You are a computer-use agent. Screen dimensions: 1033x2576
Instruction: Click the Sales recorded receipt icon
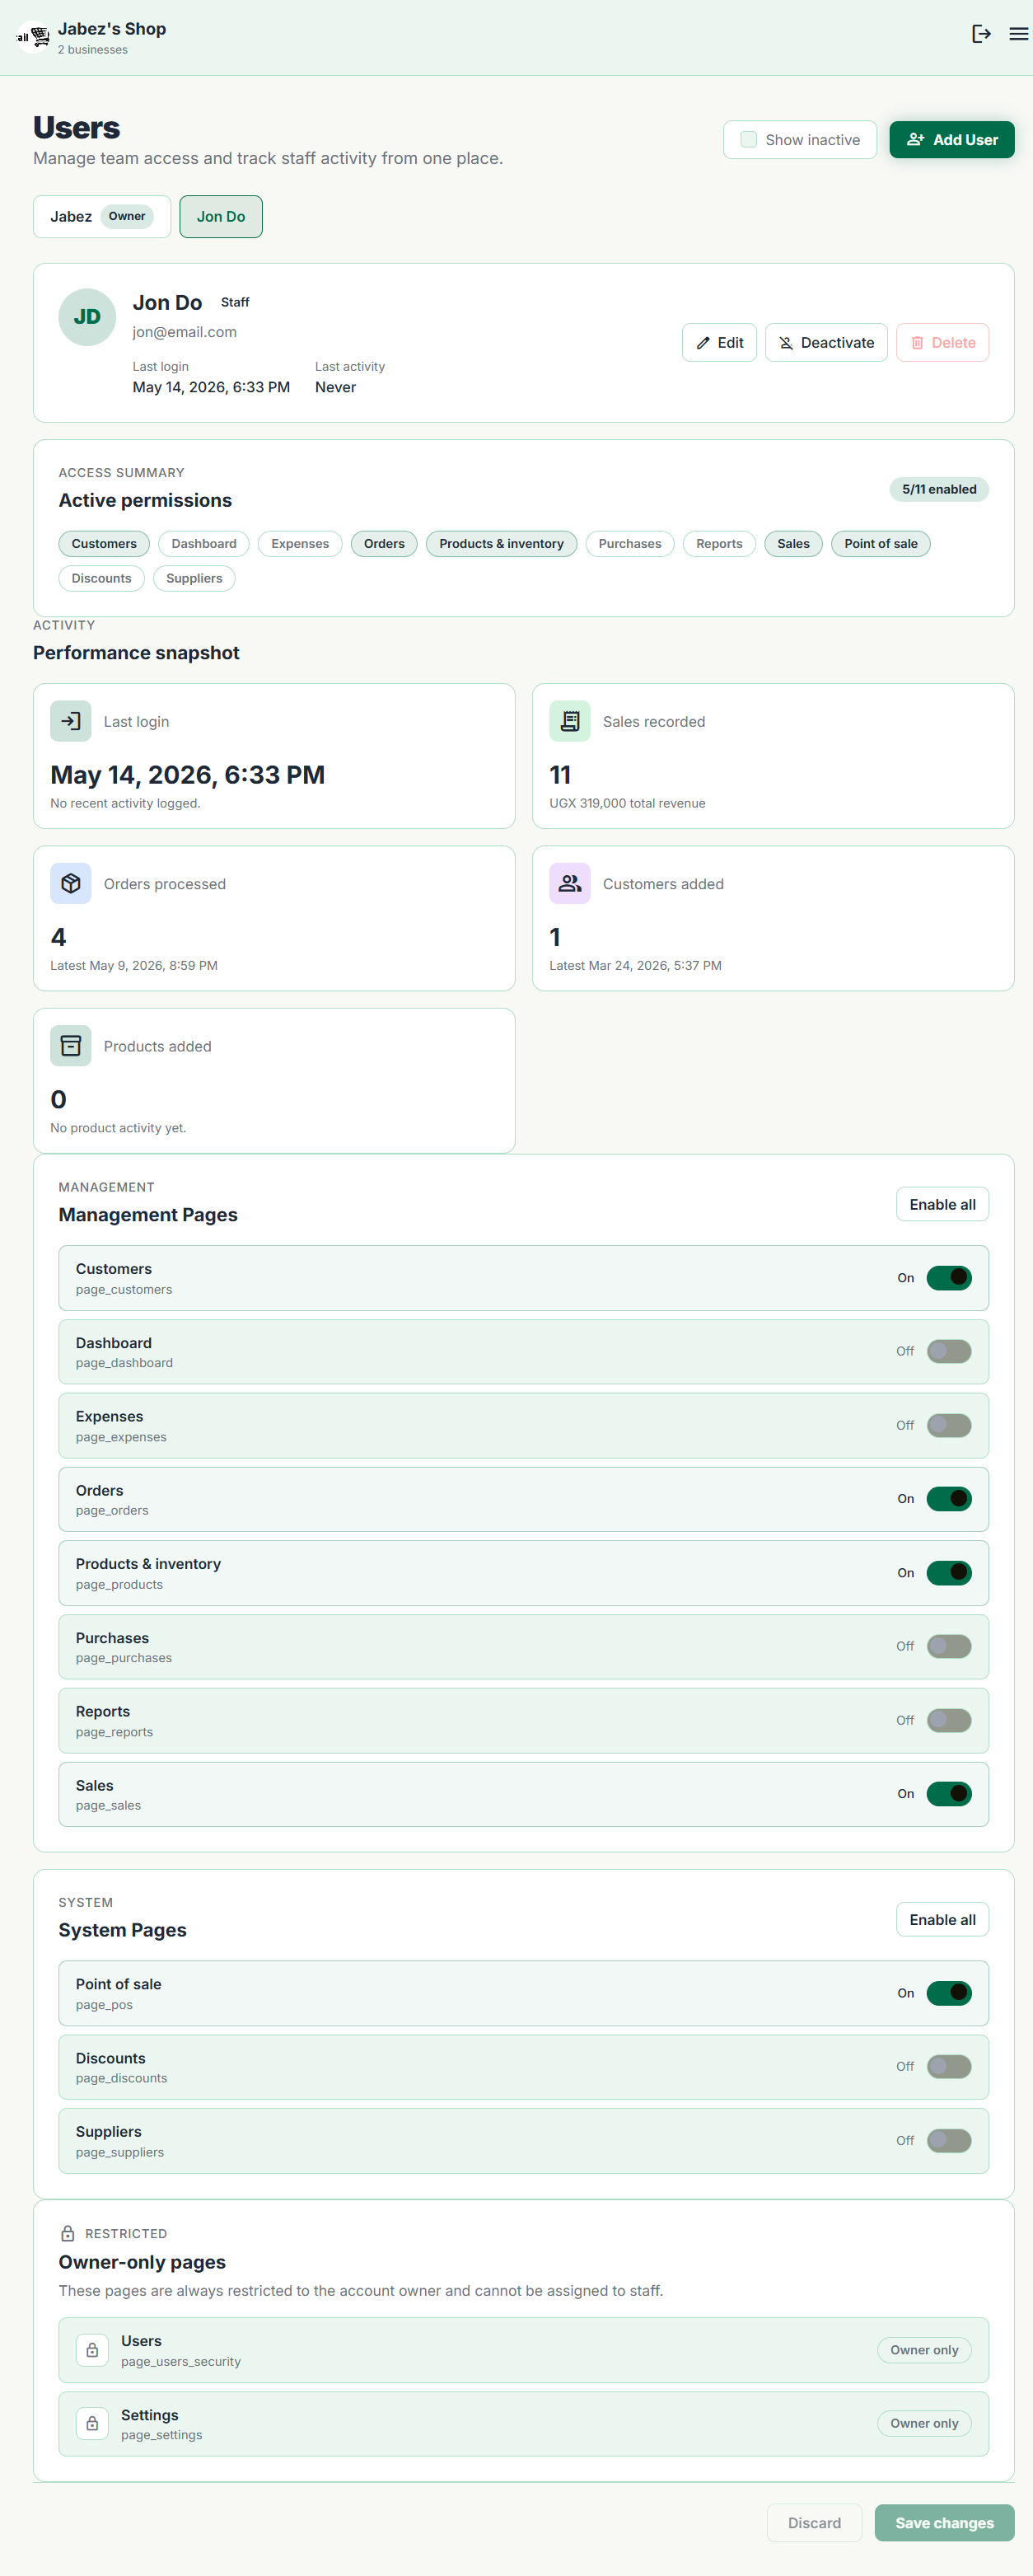click(x=570, y=721)
